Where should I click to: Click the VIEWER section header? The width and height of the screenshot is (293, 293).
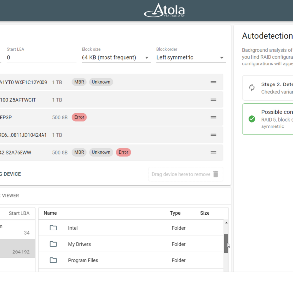point(9,196)
